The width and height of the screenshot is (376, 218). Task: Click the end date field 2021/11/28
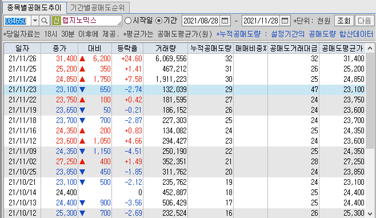point(261,21)
